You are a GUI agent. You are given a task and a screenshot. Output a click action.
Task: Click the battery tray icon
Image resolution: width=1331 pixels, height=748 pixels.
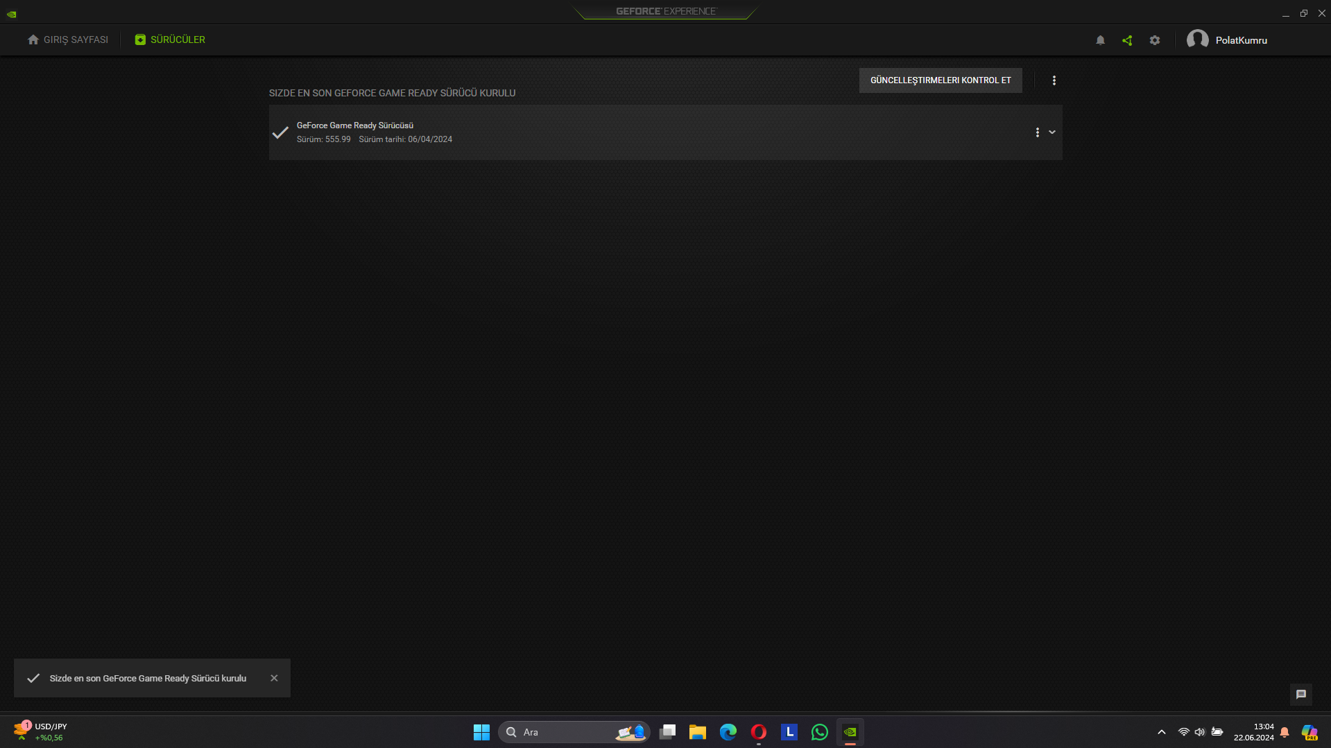1217,732
